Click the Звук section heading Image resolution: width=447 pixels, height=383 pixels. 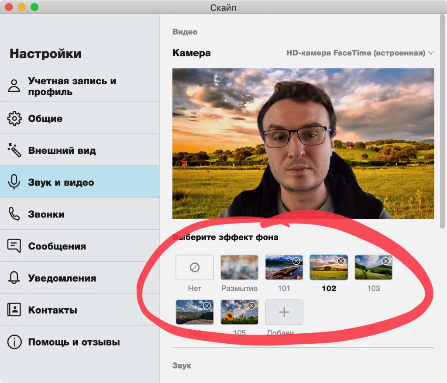182,366
